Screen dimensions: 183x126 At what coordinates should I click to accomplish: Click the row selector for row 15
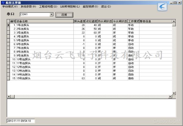pyautogui.click(x=8, y=78)
